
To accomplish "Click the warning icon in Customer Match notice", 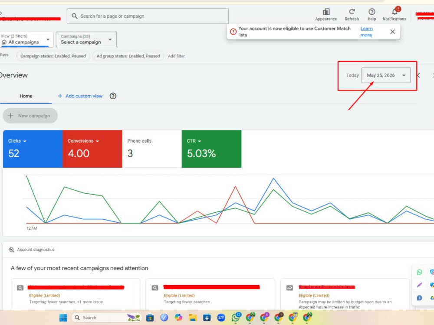I will point(233,32).
